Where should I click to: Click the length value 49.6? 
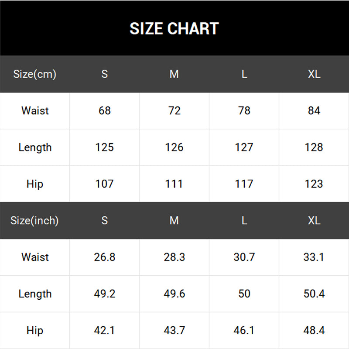[x=174, y=294]
